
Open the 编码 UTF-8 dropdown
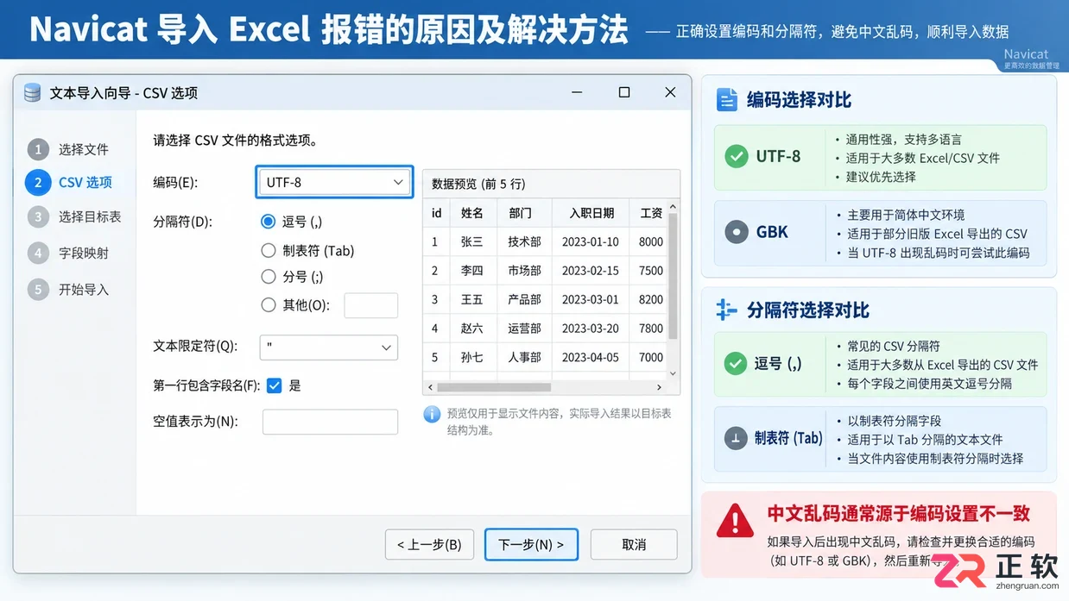pos(334,182)
